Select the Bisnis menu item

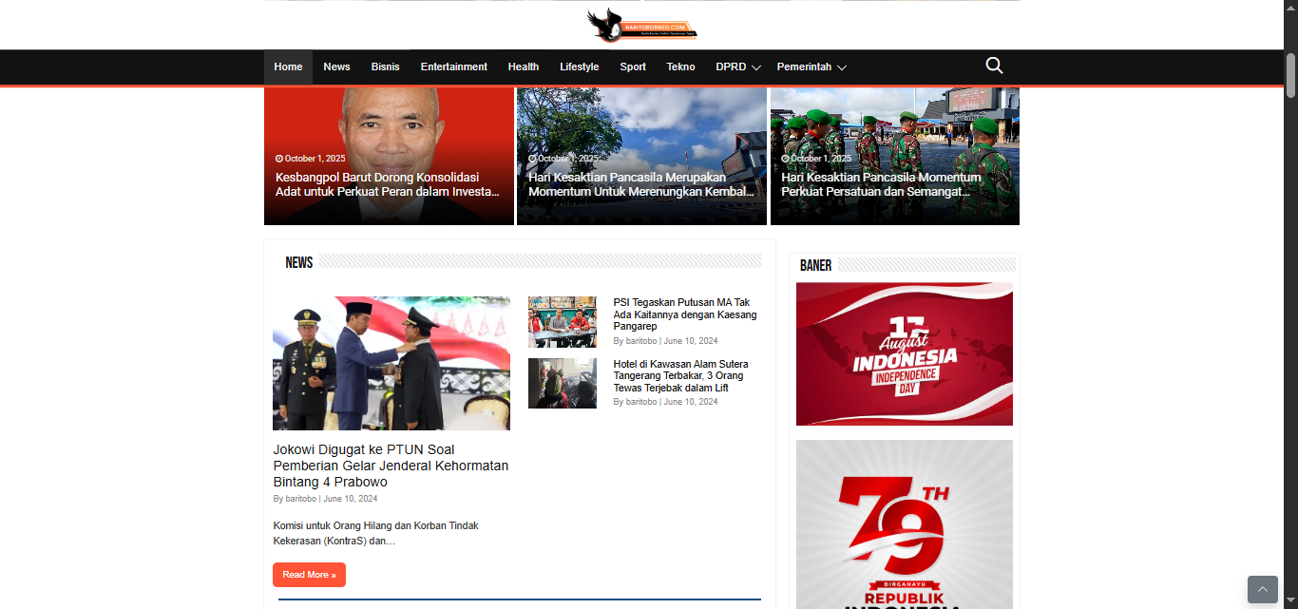pyautogui.click(x=385, y=67)
